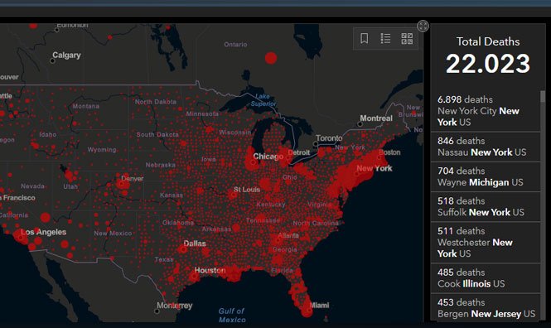Click the Monterrey city marker dot
551x328 pixels.
click(157, 311)
